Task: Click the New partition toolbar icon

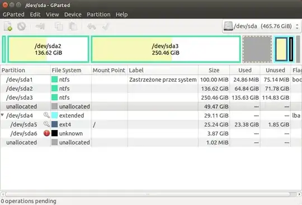Action: pyautogui.click(x=8, y=26)
